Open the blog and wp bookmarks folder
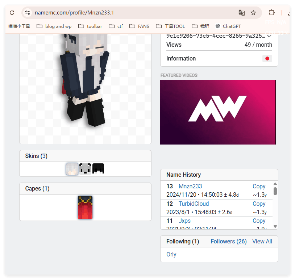The height and width of the screenshot is (280, 295). pyautogui.click(x=54, y=26)
